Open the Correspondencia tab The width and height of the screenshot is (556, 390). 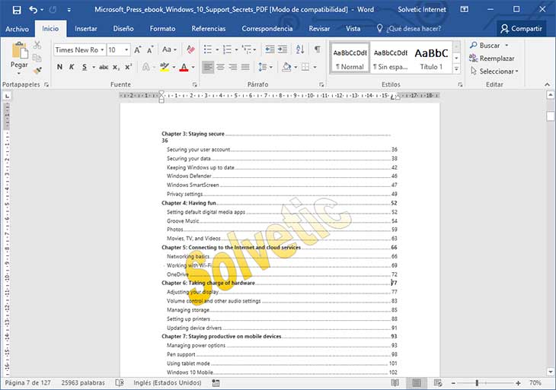[x=267, y=29]
